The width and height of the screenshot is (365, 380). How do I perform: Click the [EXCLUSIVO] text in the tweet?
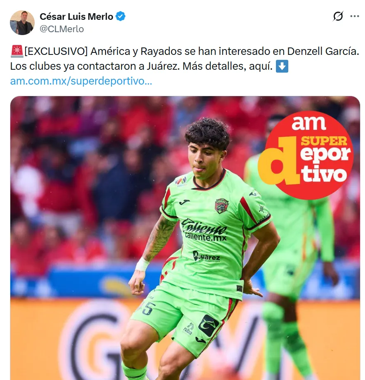[x=56, y=52]
